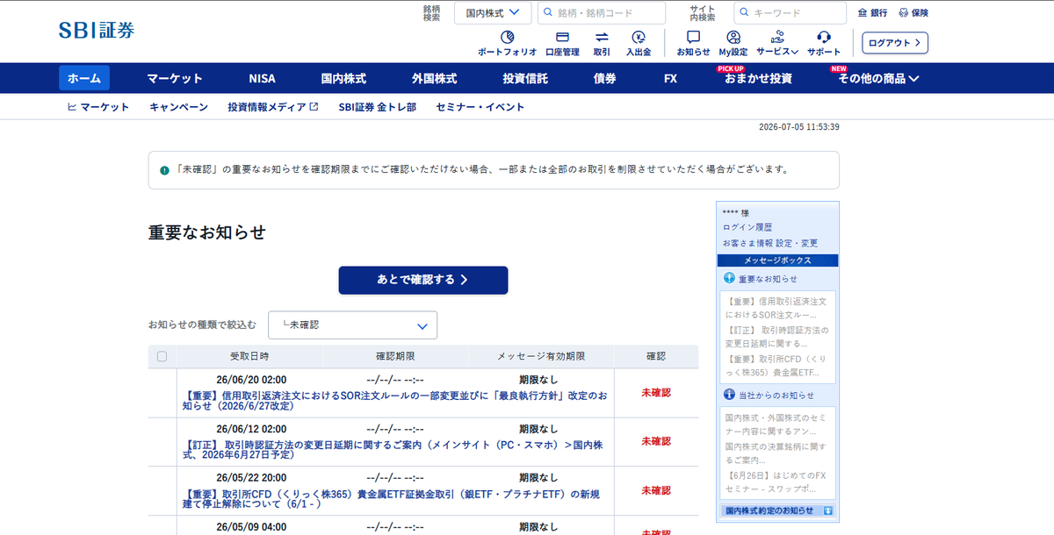Click 未確認 status of 26/05/22 notice
The image size is (1054, 535).
click(656, 490)
